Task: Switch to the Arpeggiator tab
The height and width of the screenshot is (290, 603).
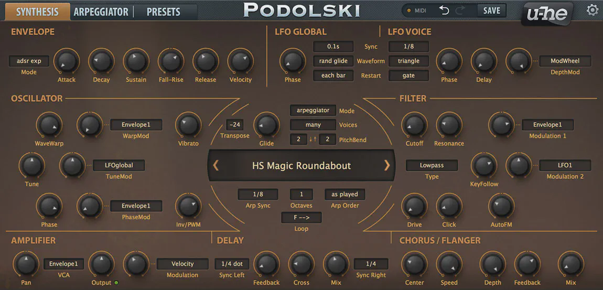Action: click(101, 12)
